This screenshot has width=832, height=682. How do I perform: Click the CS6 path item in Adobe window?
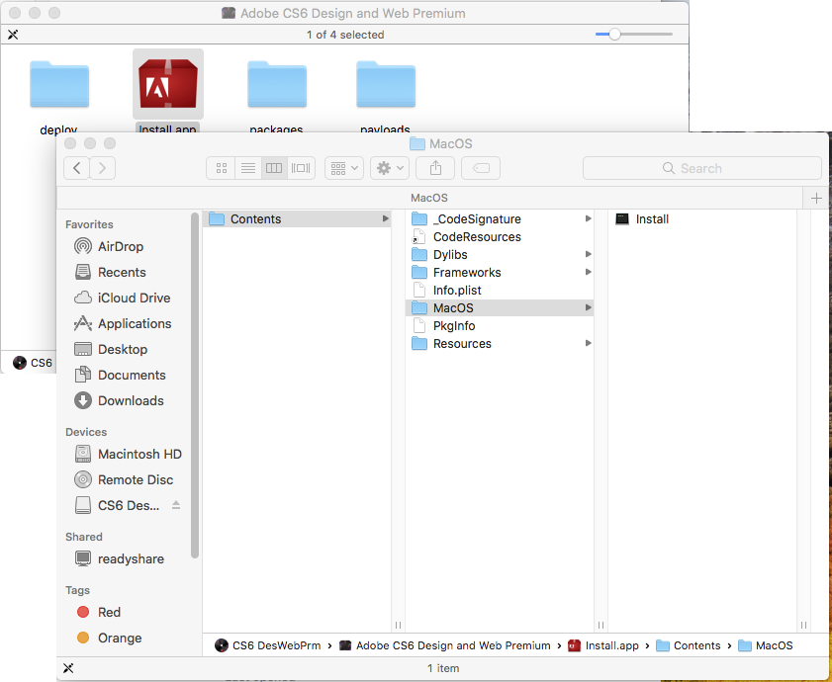tap(33, 363)
